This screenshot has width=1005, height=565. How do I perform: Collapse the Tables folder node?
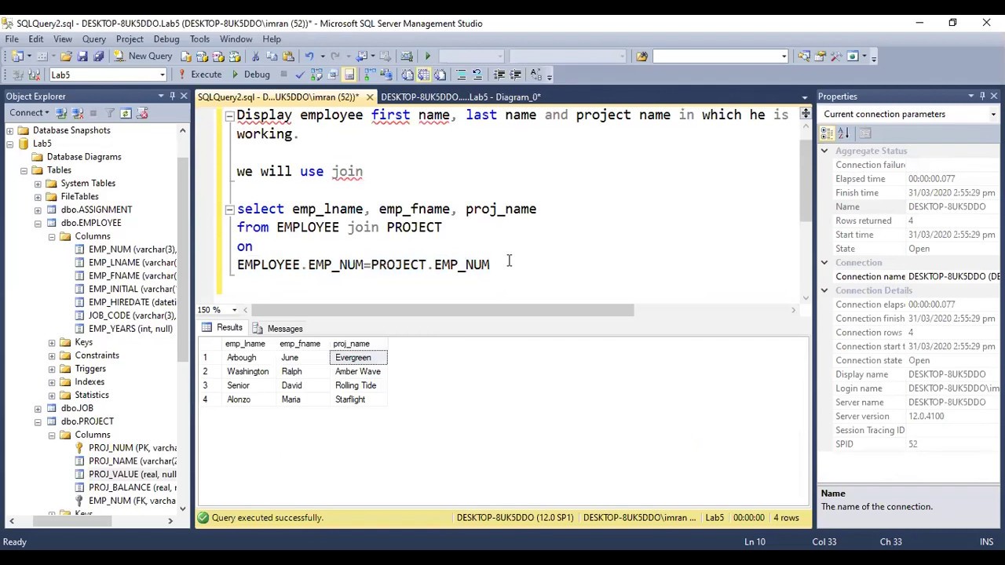click(24, 170)
